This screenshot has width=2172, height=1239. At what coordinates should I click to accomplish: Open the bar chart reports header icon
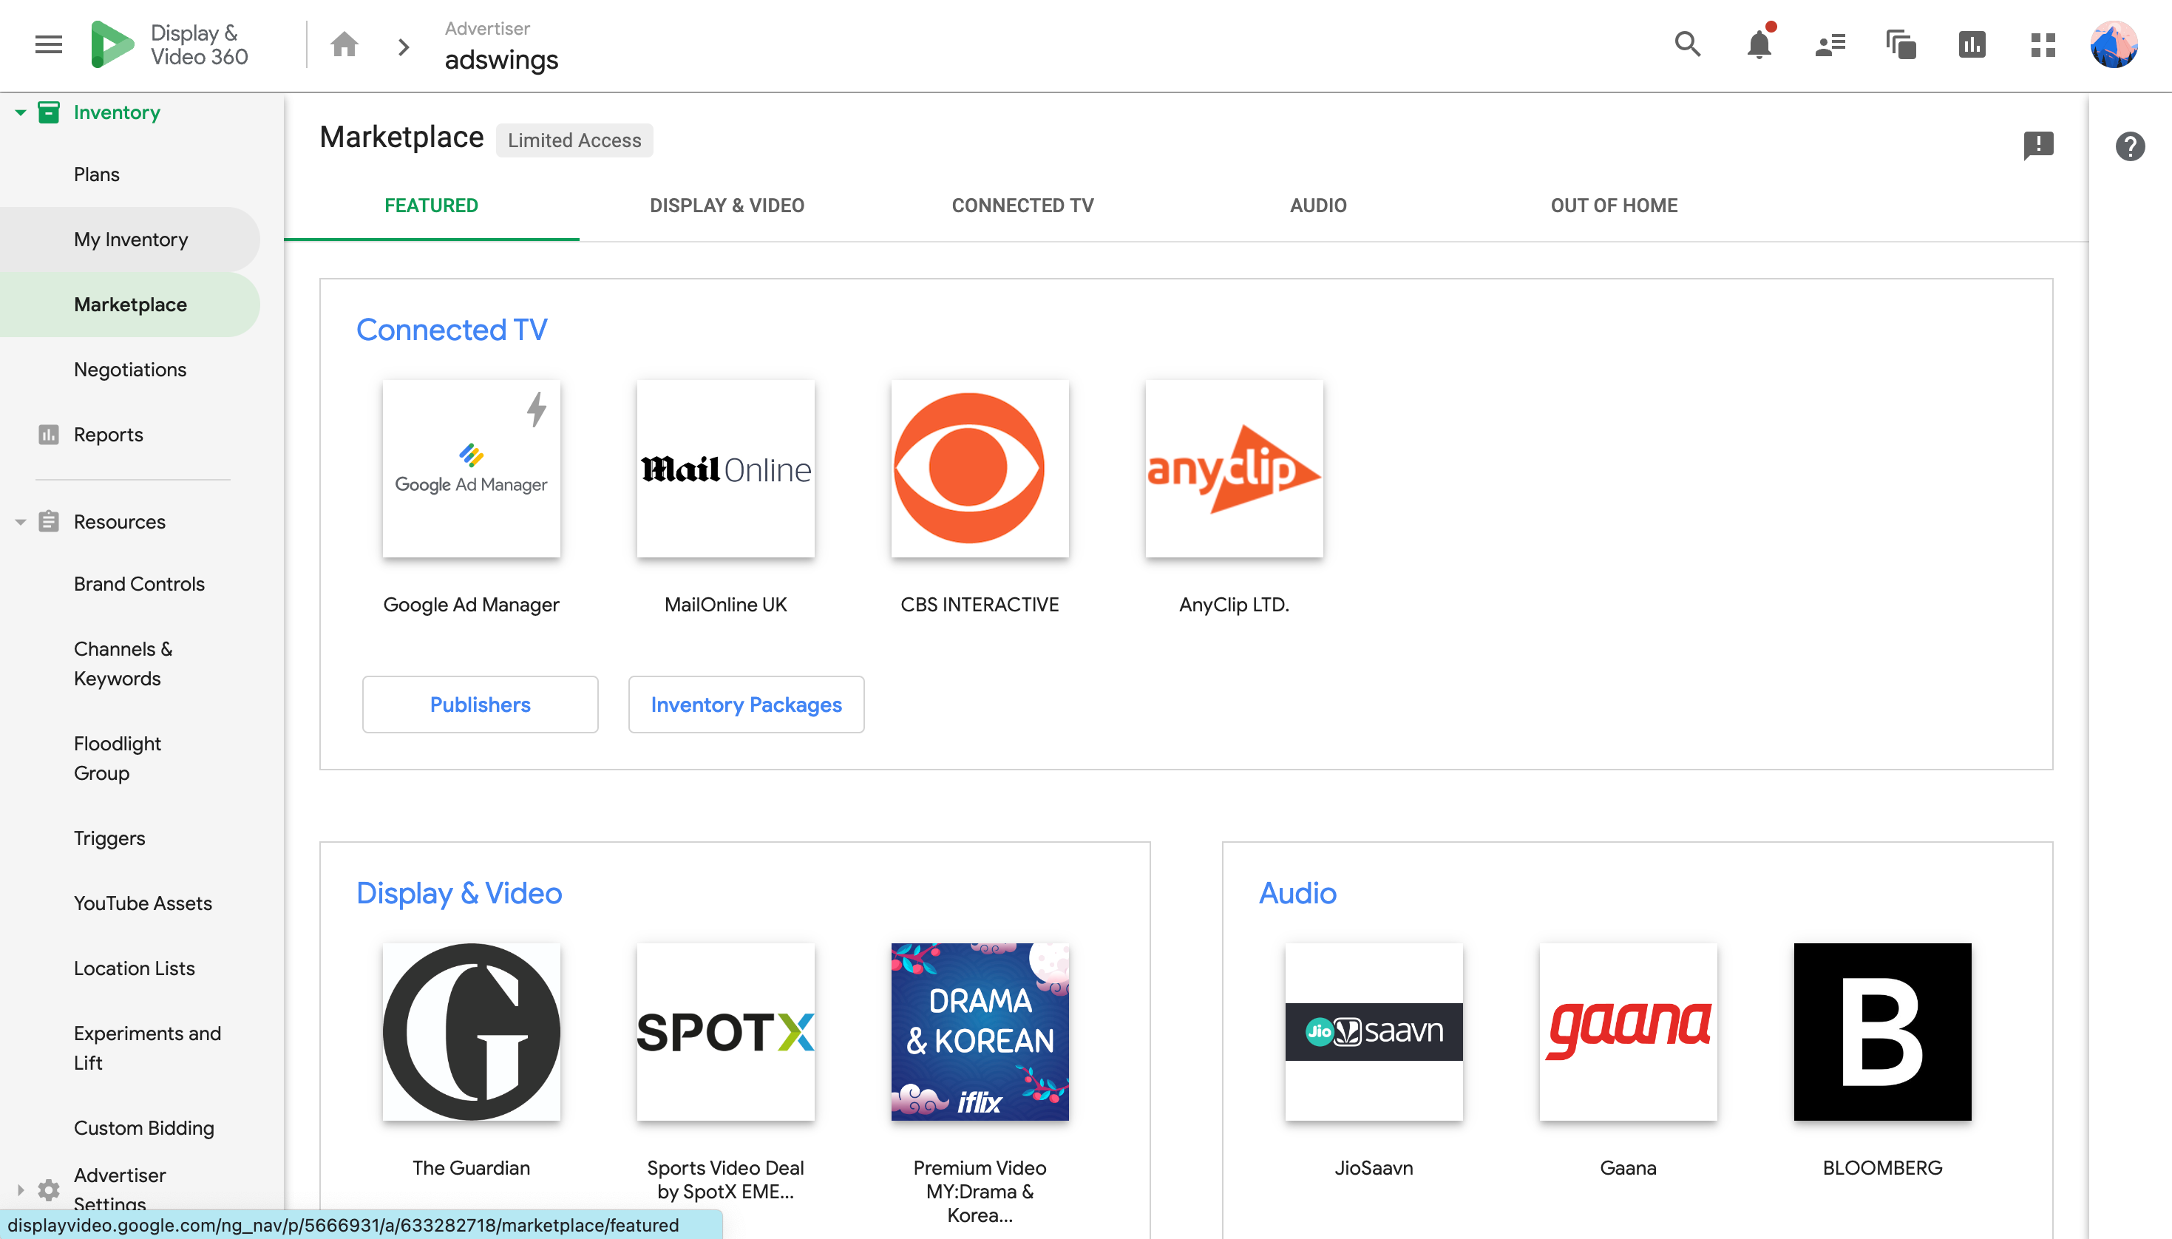coord(1972,44)
